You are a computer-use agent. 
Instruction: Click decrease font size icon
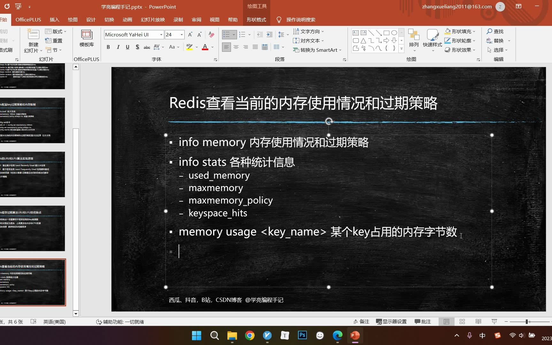[x=200, y=34]
